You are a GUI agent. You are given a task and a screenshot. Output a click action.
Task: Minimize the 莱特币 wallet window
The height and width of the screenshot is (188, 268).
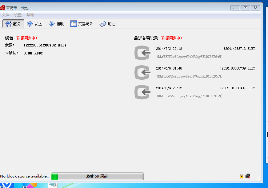click(235, 8)
